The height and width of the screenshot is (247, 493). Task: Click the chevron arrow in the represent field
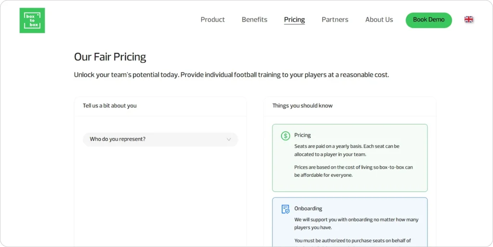pyautogui.click(x=229, y=140)
